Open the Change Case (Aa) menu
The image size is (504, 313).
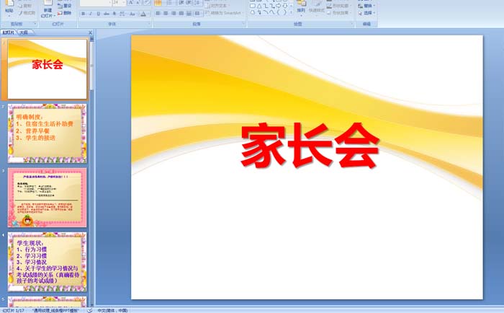coord(132,14)
